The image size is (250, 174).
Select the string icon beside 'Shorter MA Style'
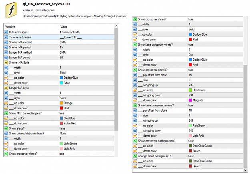6,63
